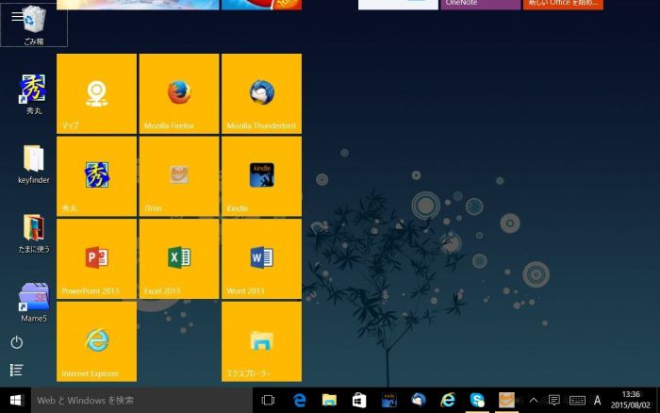Open the OneNote tile at the top
Screen dimensions: 660x413
click(481, 4)
